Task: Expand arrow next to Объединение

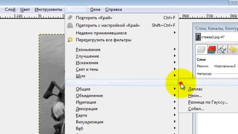Action: pos(175,95)
